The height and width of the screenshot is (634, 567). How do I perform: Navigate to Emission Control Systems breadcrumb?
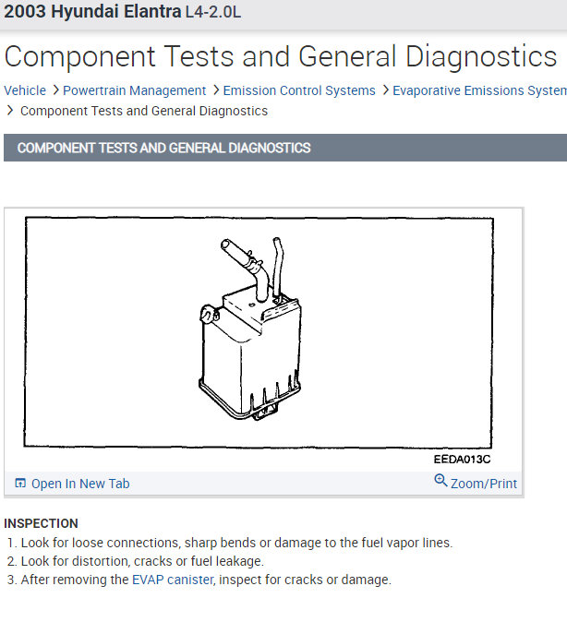(x=299, y=90)
